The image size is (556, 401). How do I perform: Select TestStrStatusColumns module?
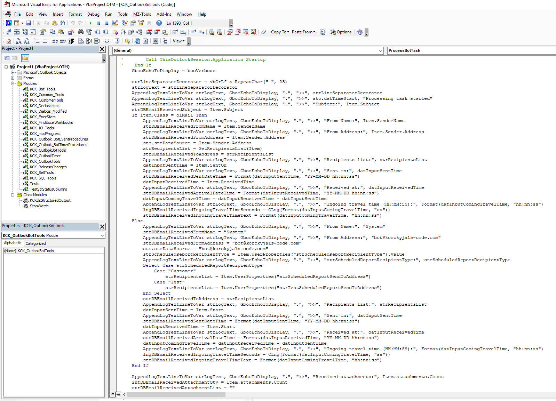click(x=48, y=189)
